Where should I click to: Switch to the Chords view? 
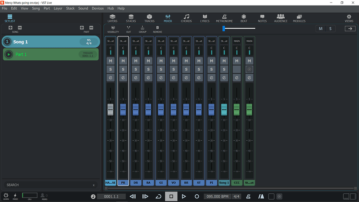(186, 18)
